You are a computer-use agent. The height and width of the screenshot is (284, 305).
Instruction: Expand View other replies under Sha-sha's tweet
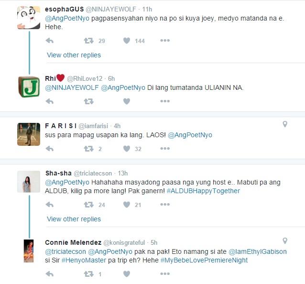(x=74, y=219)
